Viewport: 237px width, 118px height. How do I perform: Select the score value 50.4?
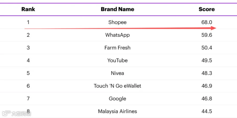pos(207,48)
